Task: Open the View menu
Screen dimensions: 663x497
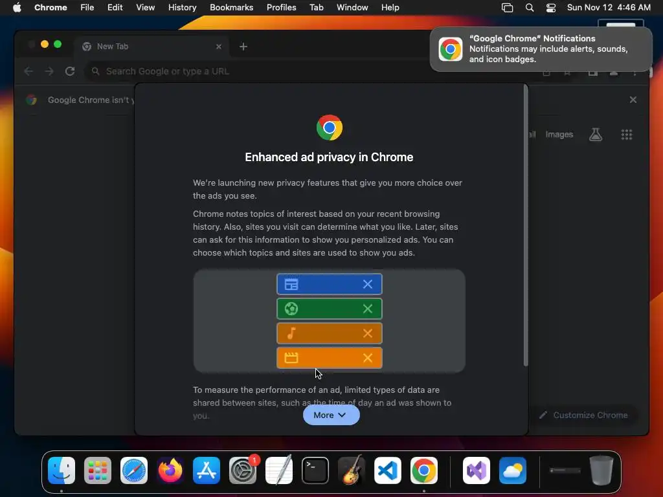Action: [146, 8]
